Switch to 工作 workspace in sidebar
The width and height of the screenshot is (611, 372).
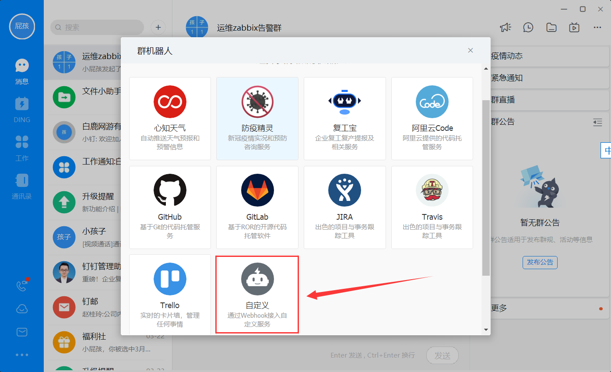coord(22,148)
